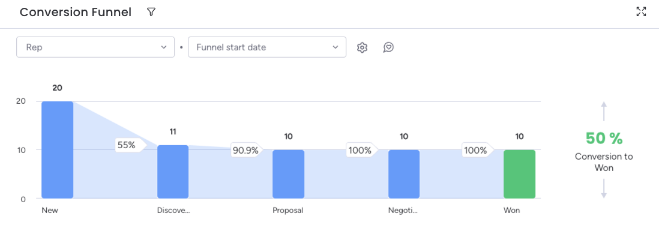Open the Rep dropdown
Viewport: 659px width, 231px height.
coord(95,47)
